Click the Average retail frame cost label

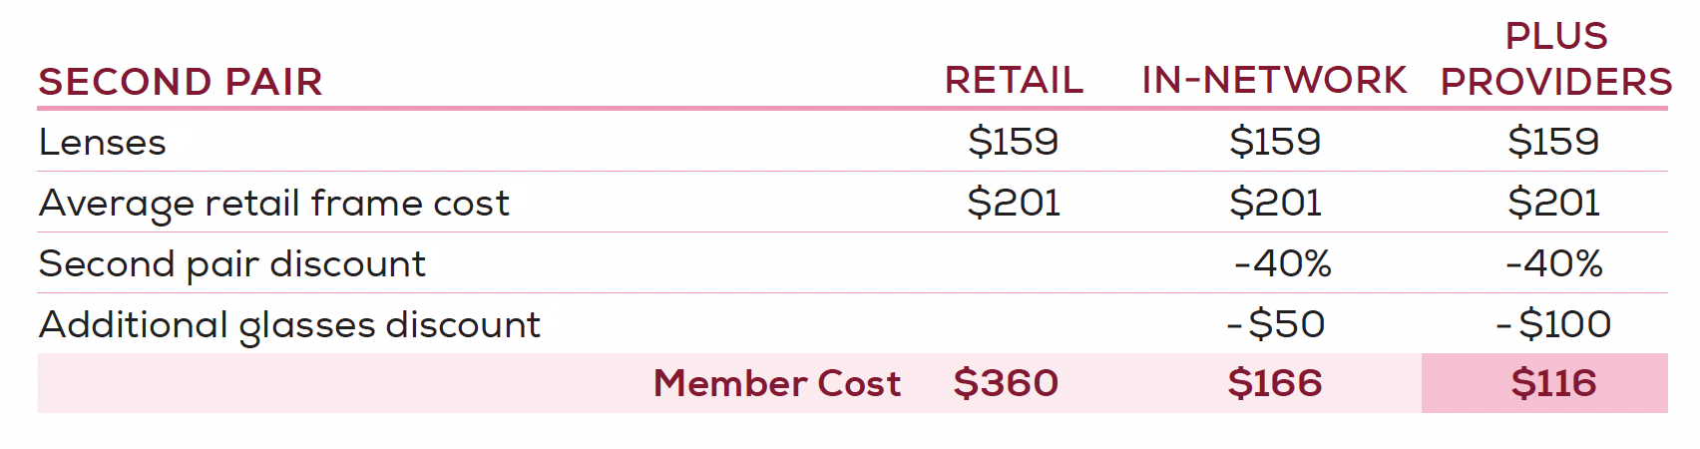[x=274, y=204]
